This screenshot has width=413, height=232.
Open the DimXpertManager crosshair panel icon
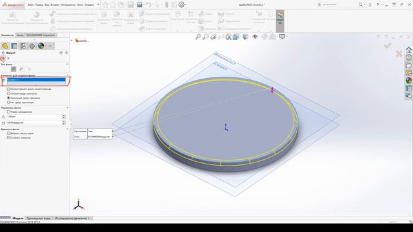(32, 46)
